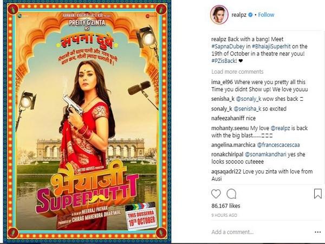Open the three-dot more options menu
The height and width of the screenshot is (244, 325).
click(x=317, y=232)
